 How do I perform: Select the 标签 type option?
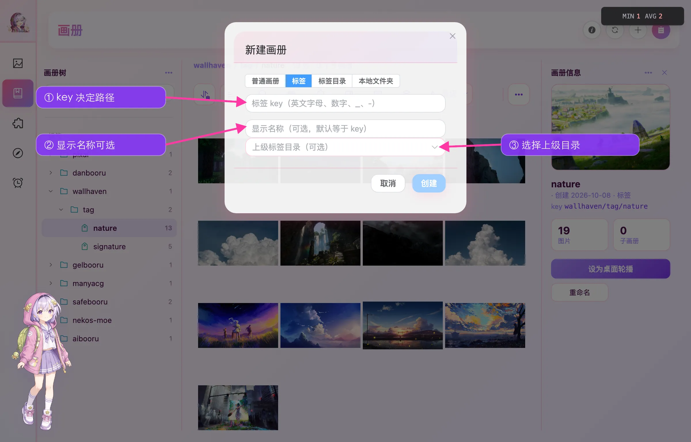[x=299, y=81]
